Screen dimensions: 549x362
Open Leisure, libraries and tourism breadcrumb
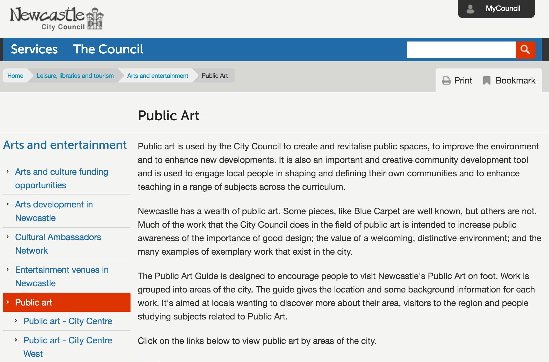coord(75,76)
